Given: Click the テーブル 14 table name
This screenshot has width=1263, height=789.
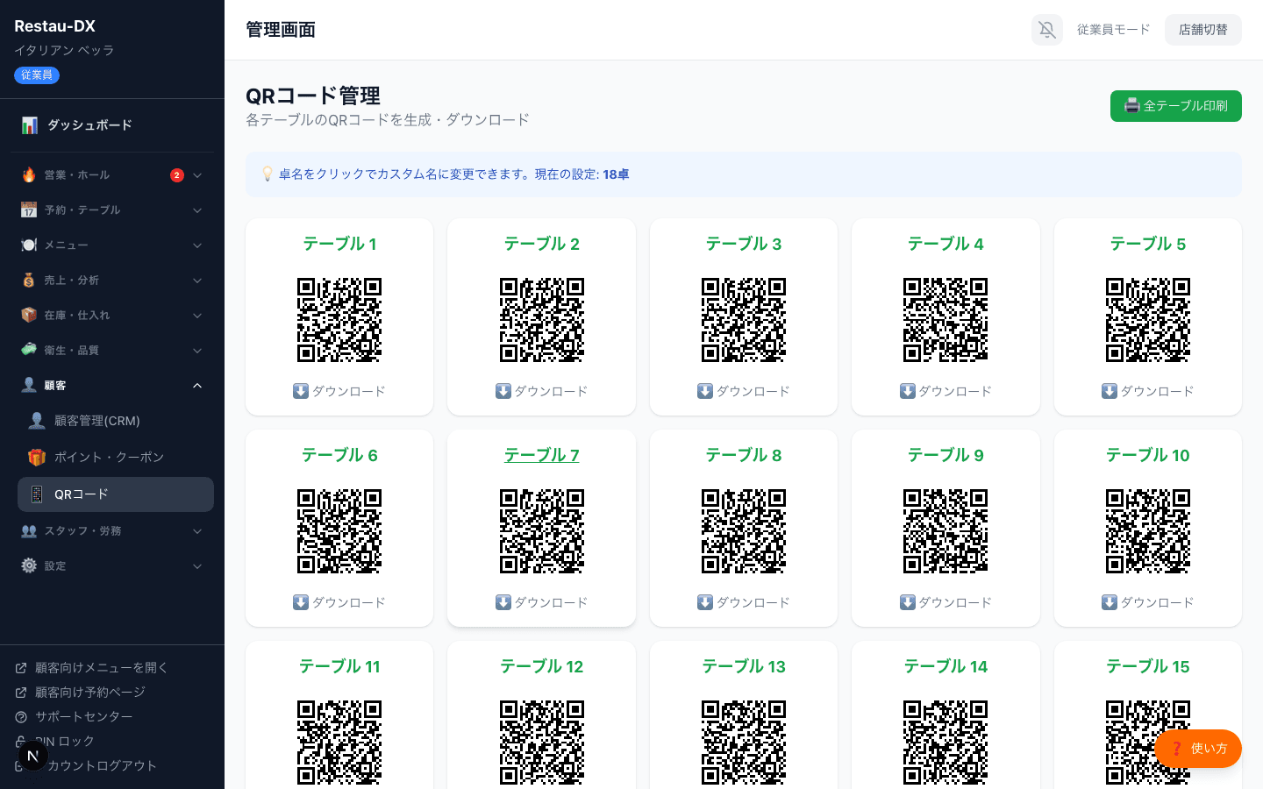Looking at the screenshot, I should [945, 666].
